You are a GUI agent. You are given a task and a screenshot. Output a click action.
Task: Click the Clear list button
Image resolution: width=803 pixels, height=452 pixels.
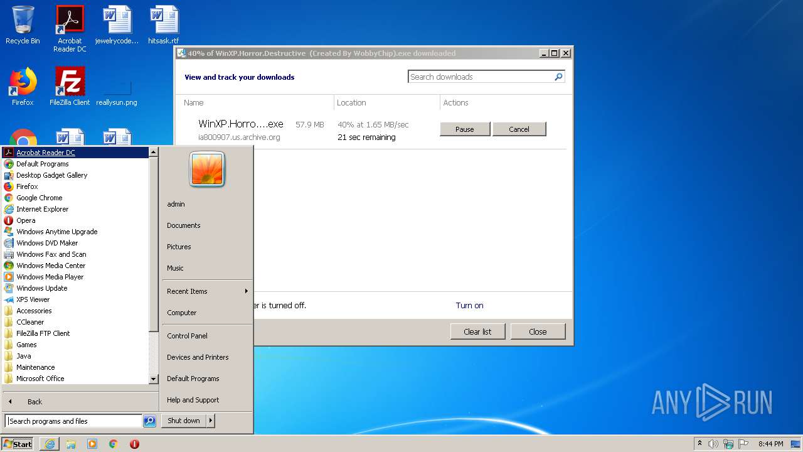tap(477, 331)
